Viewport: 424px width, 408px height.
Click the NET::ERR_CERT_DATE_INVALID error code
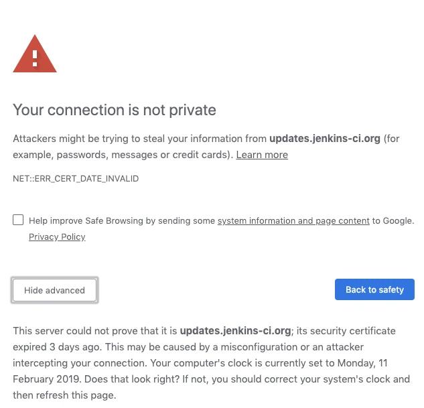(76, 179)
